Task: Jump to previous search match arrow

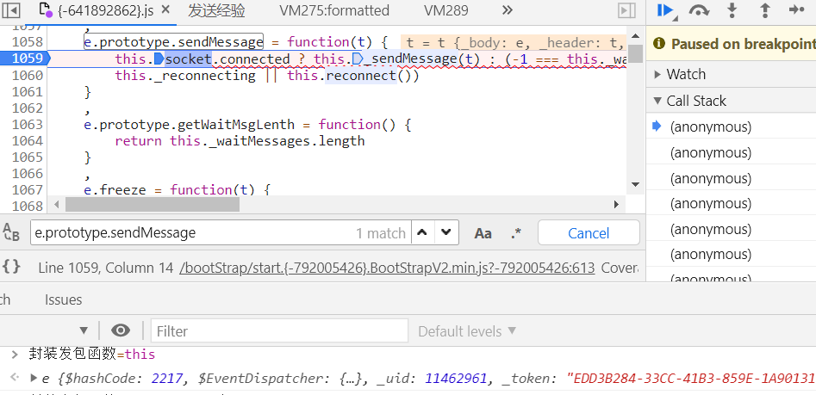Action: [422, 232]
